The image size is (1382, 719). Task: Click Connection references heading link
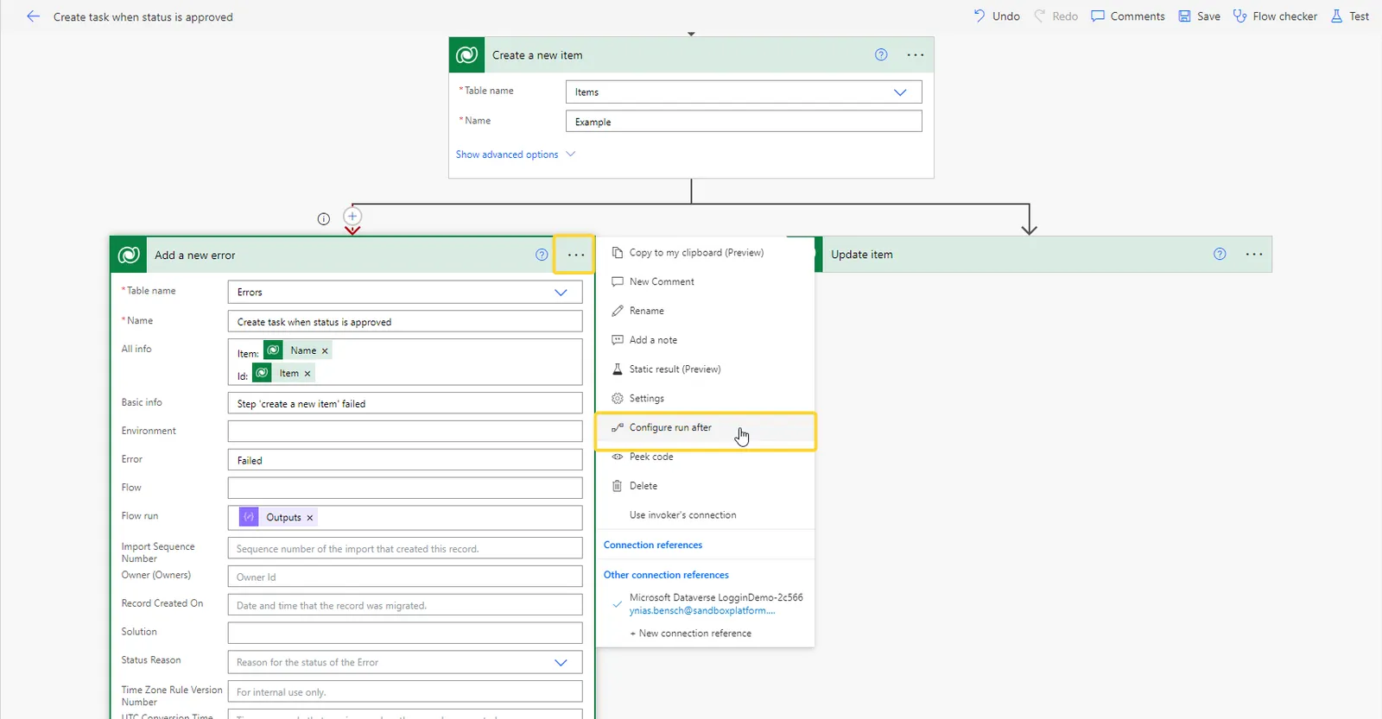click(x=653, y=546)
